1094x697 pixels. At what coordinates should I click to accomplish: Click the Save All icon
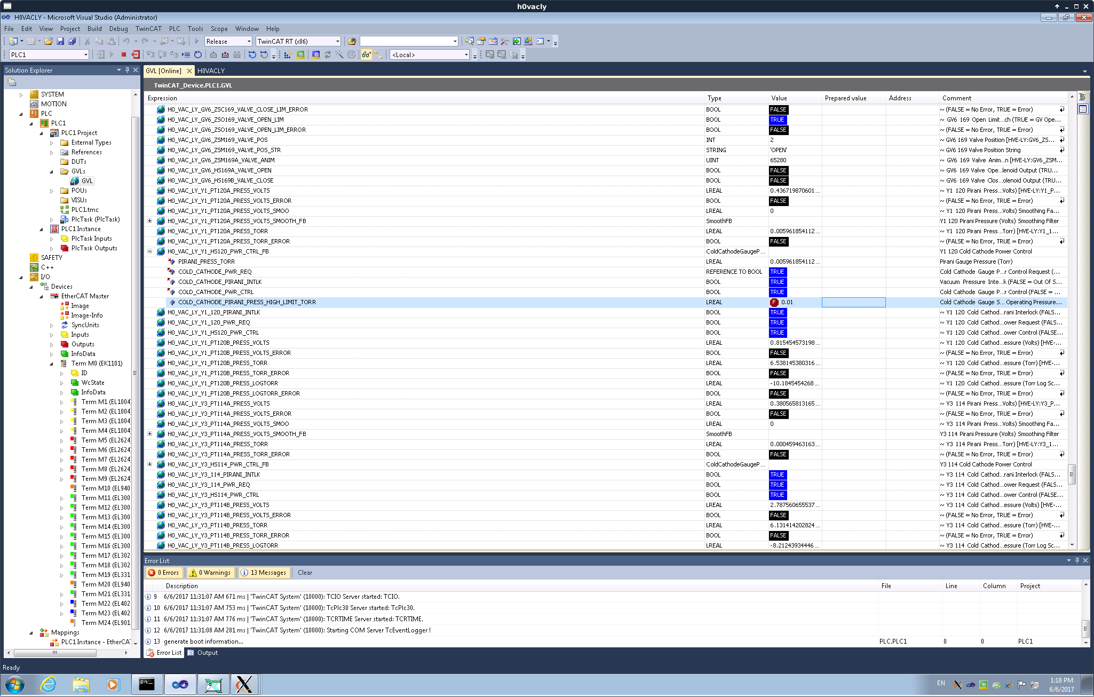72,41
